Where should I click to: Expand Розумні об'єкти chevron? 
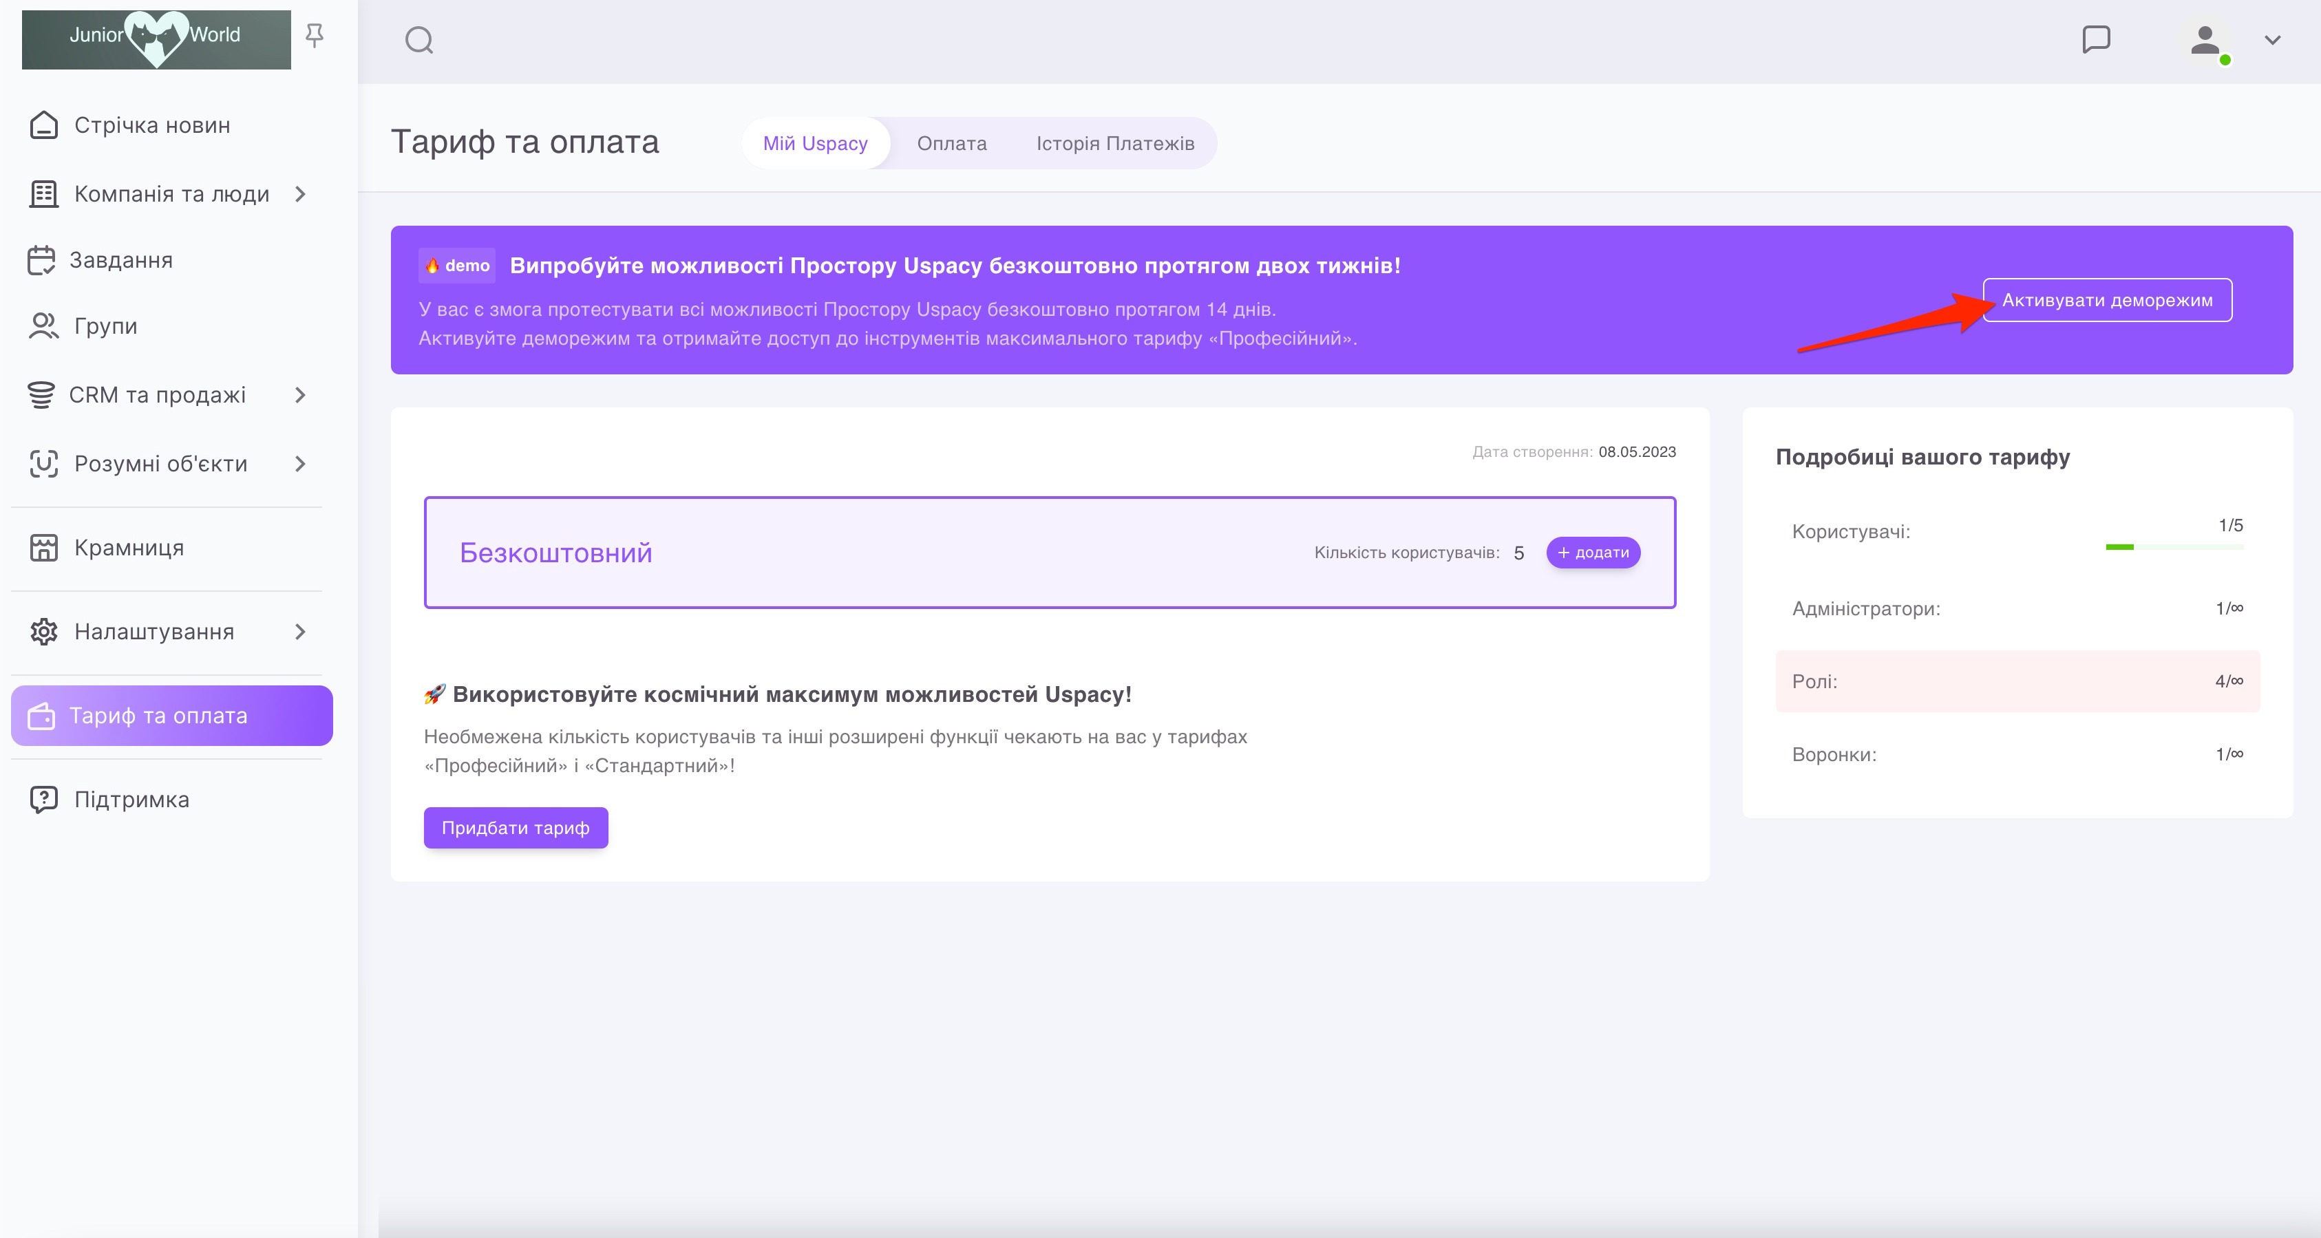pyautogui.click(x=301, y=464)
